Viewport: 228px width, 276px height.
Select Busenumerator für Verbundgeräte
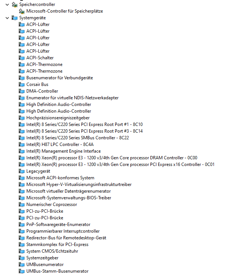coord(60,78)
